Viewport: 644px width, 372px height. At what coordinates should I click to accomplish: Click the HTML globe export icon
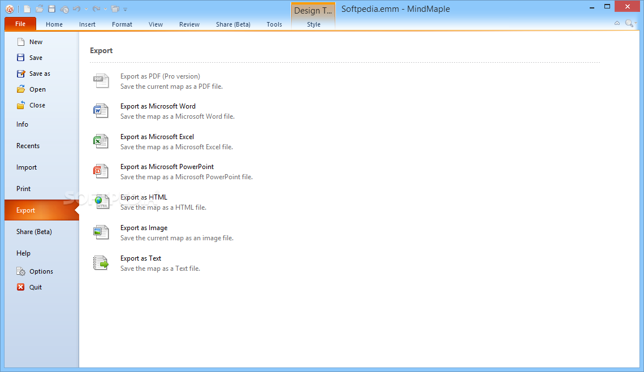(101, 202)
